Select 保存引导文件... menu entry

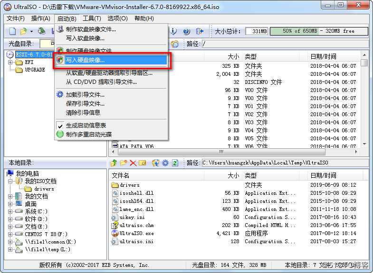point(111,104)
